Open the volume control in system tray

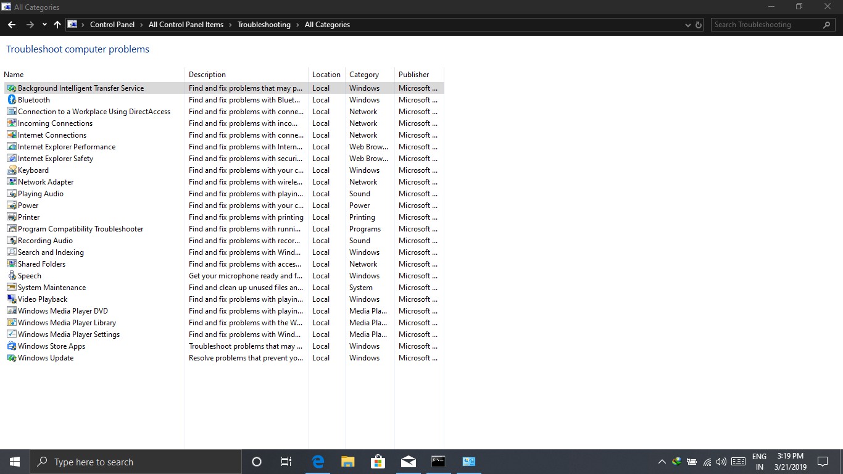coord(721,462)
